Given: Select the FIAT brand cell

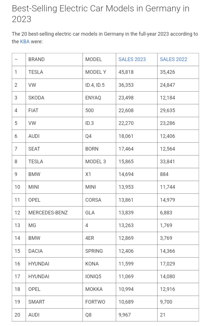Looking at the screenshot, I should (x=34, y=110).
